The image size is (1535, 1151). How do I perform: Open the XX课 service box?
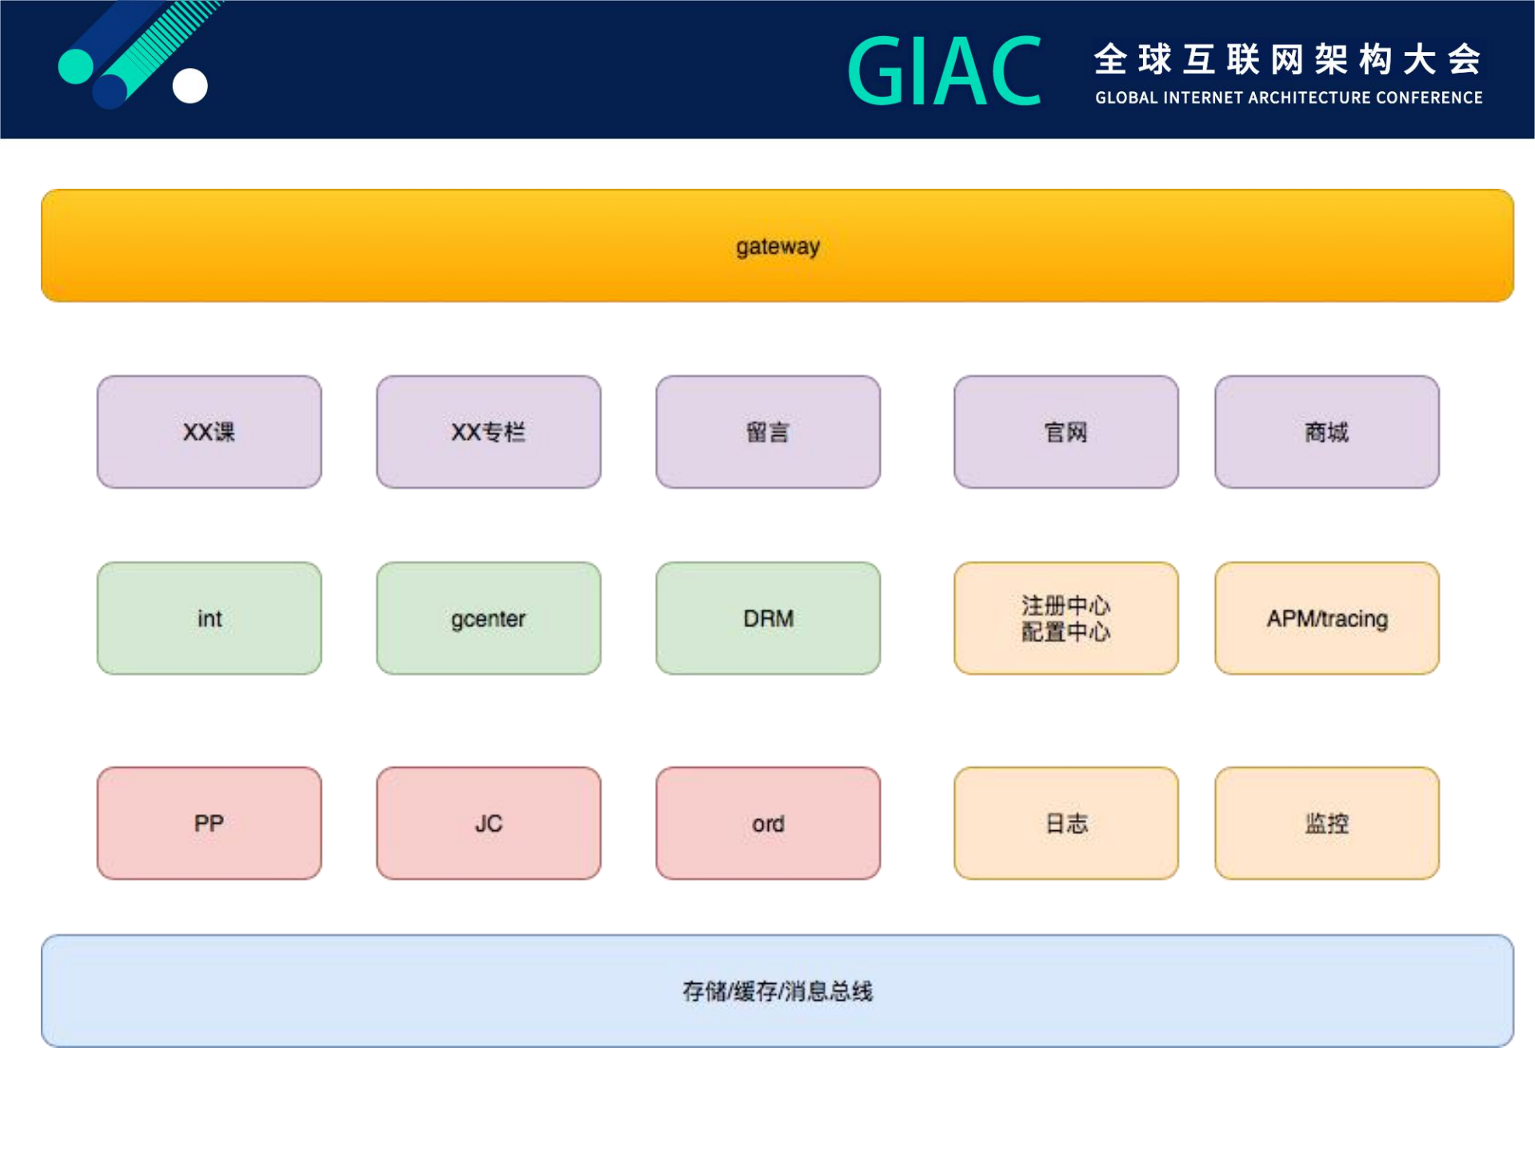208,431
